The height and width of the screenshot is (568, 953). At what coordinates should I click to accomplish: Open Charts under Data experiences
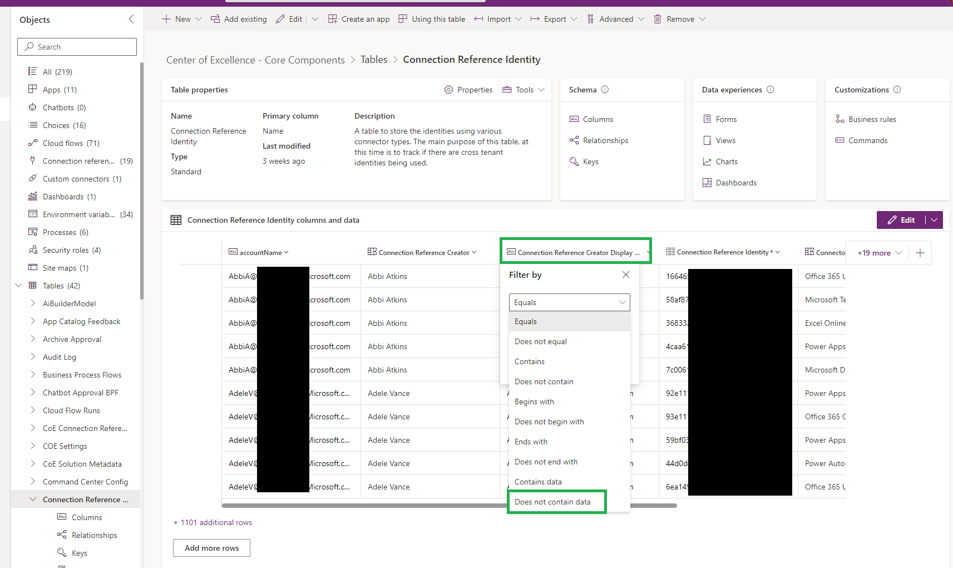[726, 161]
